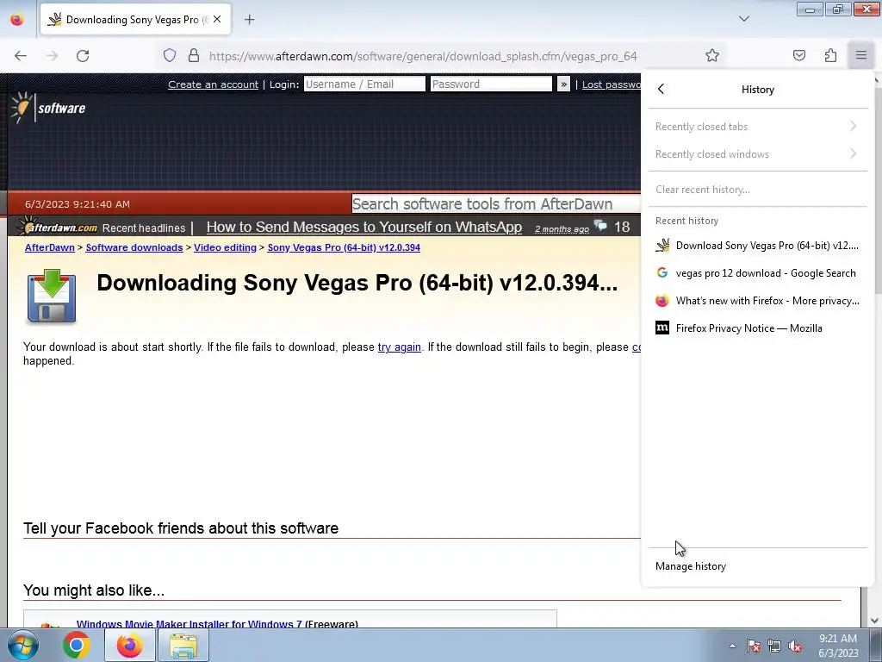Click the Firefox taskbar icon
Screen dimensions: 882x662
click(129, 645)
